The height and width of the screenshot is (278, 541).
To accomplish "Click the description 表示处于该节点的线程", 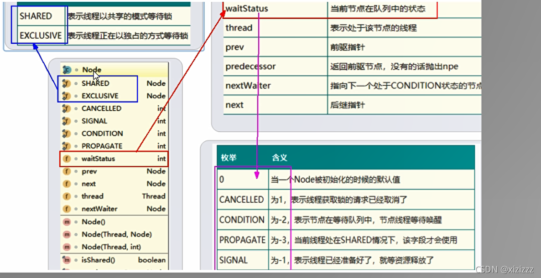I will click(x=373, y=28).
